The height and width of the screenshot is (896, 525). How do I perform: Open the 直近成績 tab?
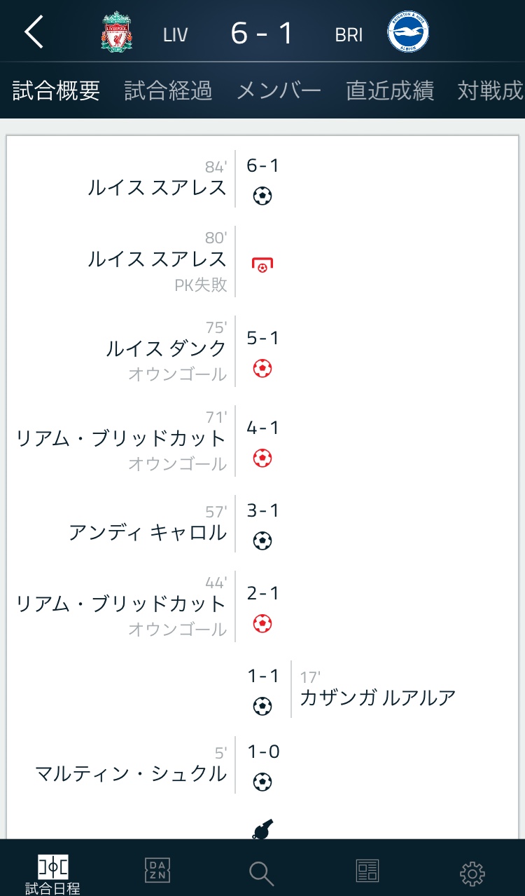point(390,90)
